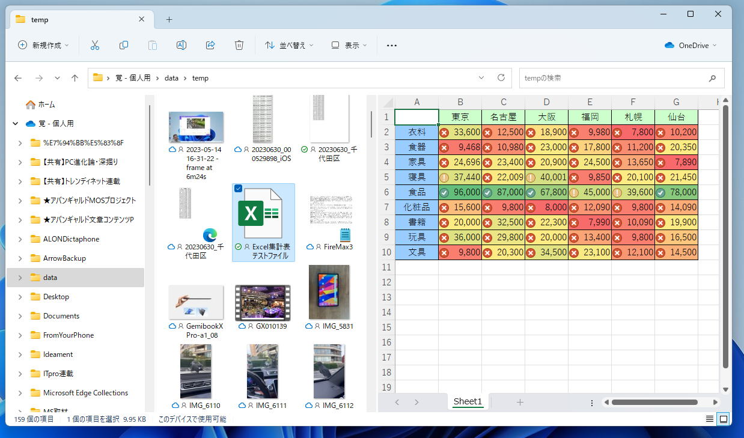Screen dimensions: 744x438
Task: Refresh the temp folder view
Action: [x=501, y=78]
